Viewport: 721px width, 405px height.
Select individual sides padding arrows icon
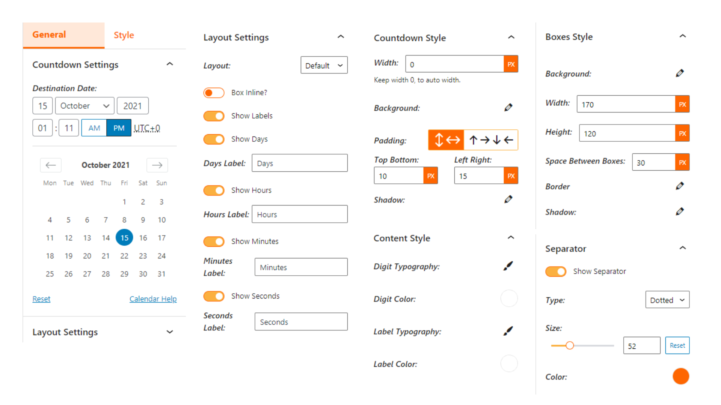point(491,140)
